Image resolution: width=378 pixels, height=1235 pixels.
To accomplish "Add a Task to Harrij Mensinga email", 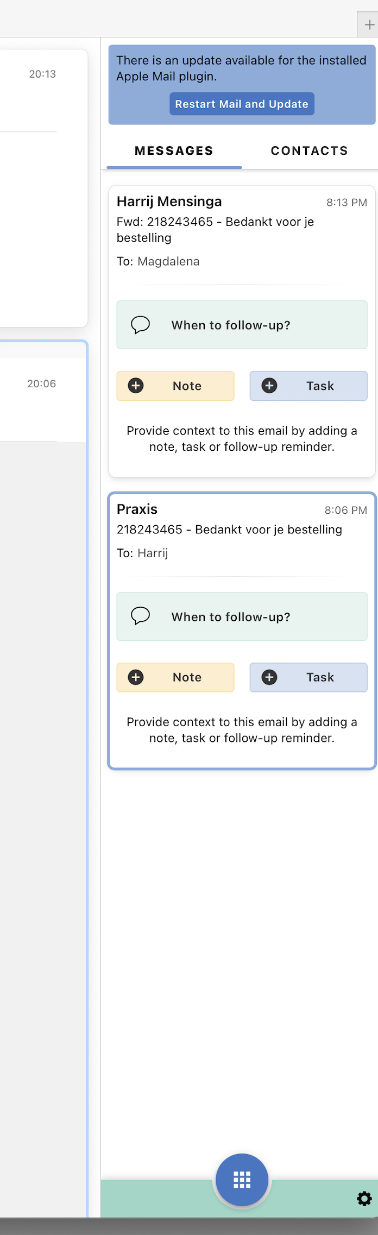I will 308,386.
